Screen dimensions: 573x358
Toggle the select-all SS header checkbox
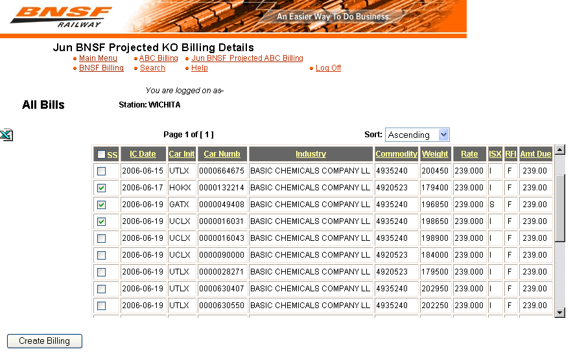point(102,154)
